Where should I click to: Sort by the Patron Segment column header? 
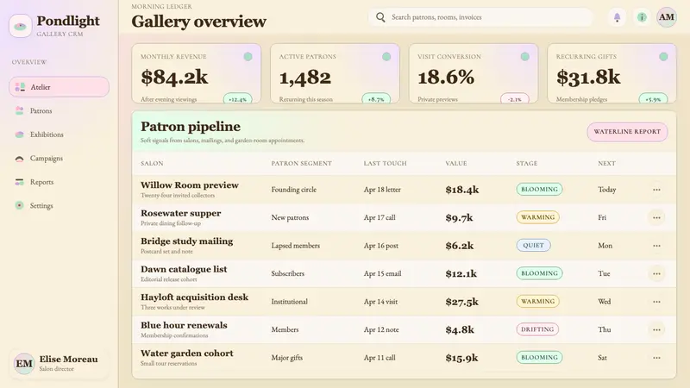coord(301,163)
